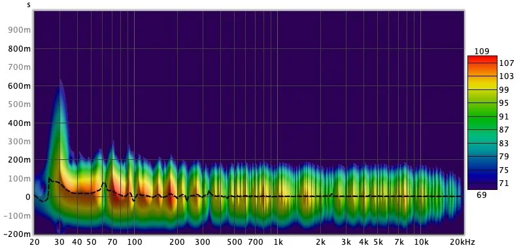Image resolution: width=523 pixels, height=250 pixels.
Task: Click the "109" legend maximum value
Action: [x=482, y=52]
